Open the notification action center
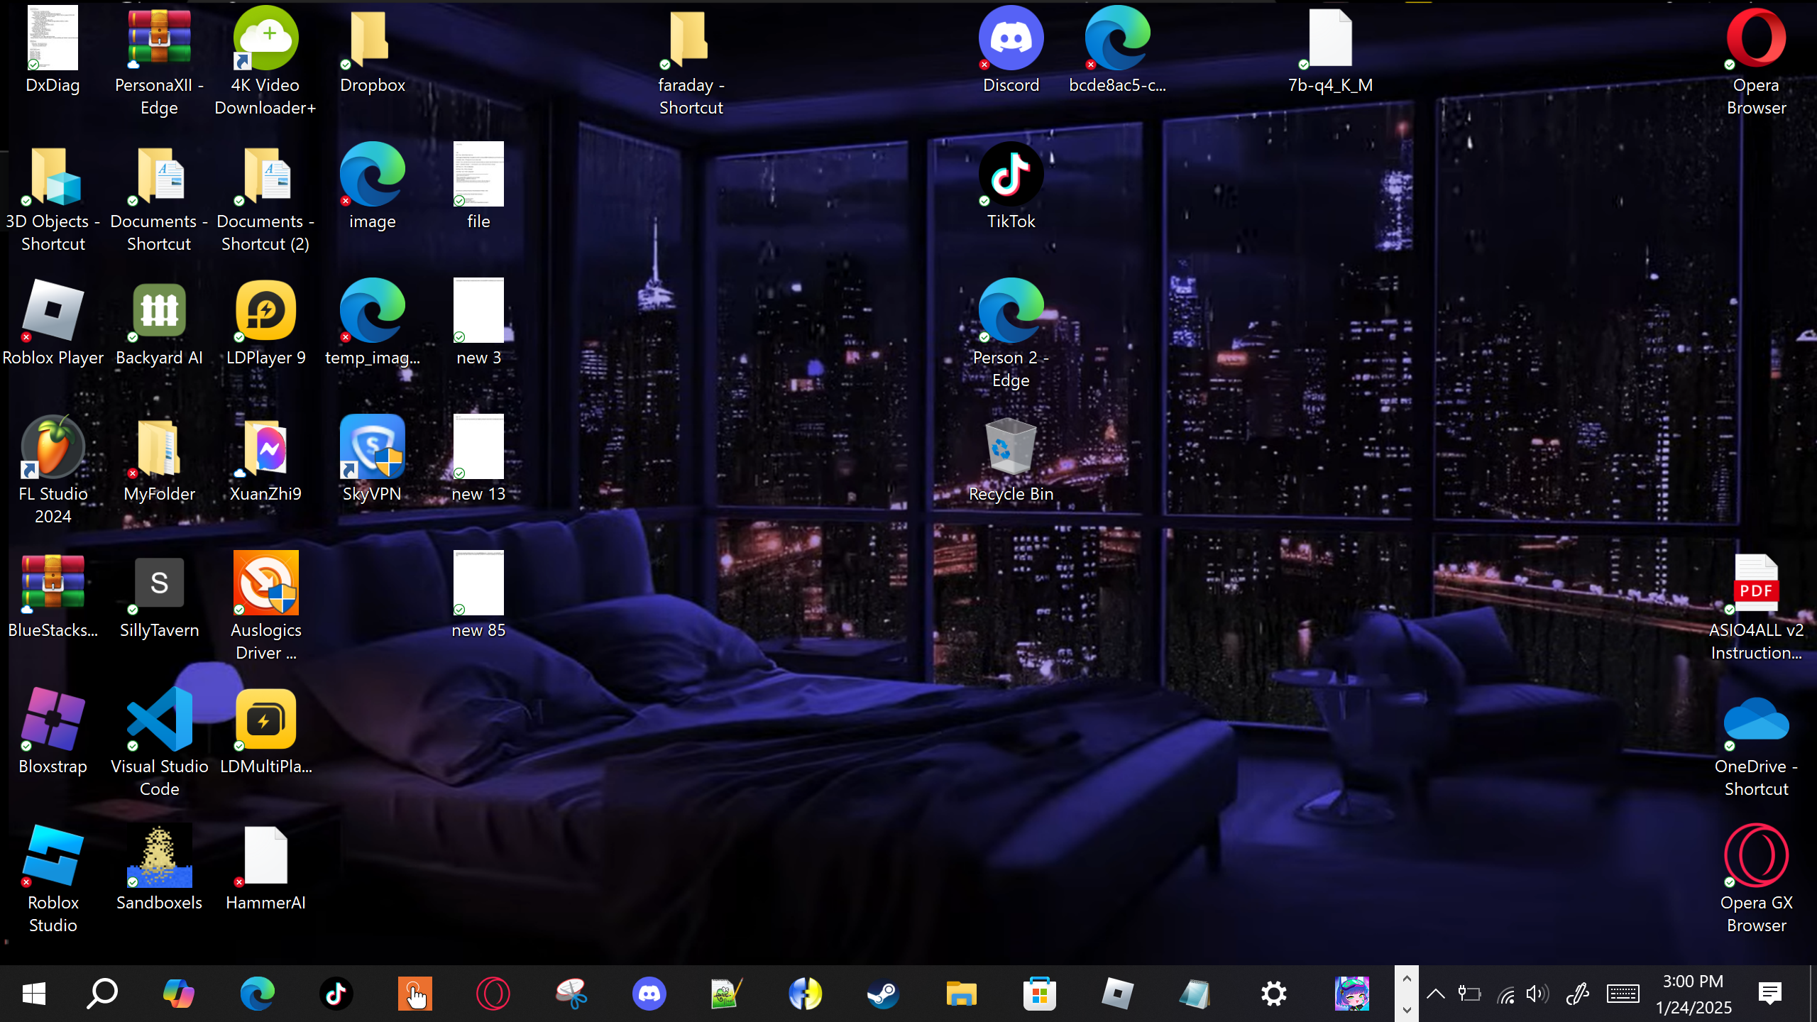The height and width of the screenshot is (1022, 1817). [1770, 994]
